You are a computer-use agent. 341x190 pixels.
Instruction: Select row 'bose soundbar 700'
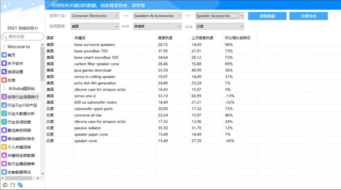pos(151,51)
